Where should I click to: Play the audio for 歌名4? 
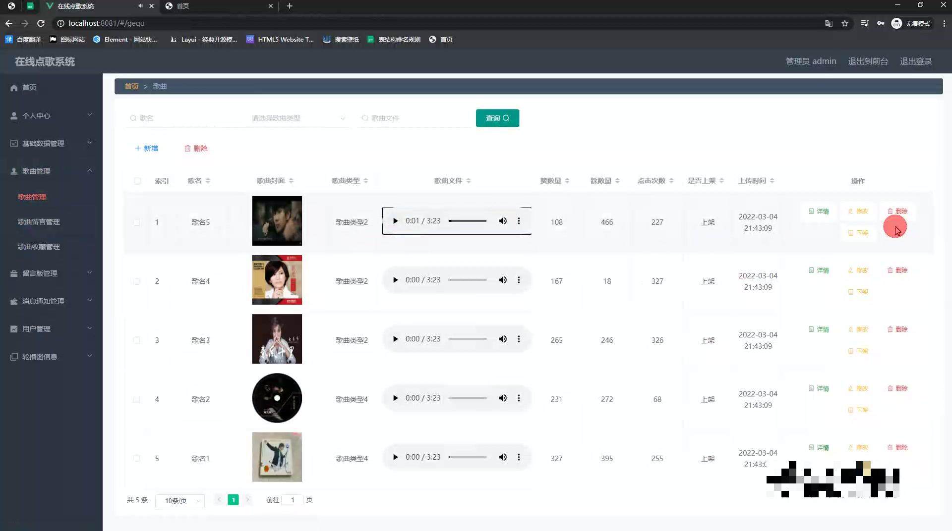point(395,280)
